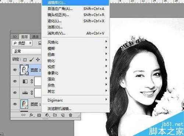Switch to the 通道 panel tab
This screenshot has width=184, height=136.
(35, 37)
